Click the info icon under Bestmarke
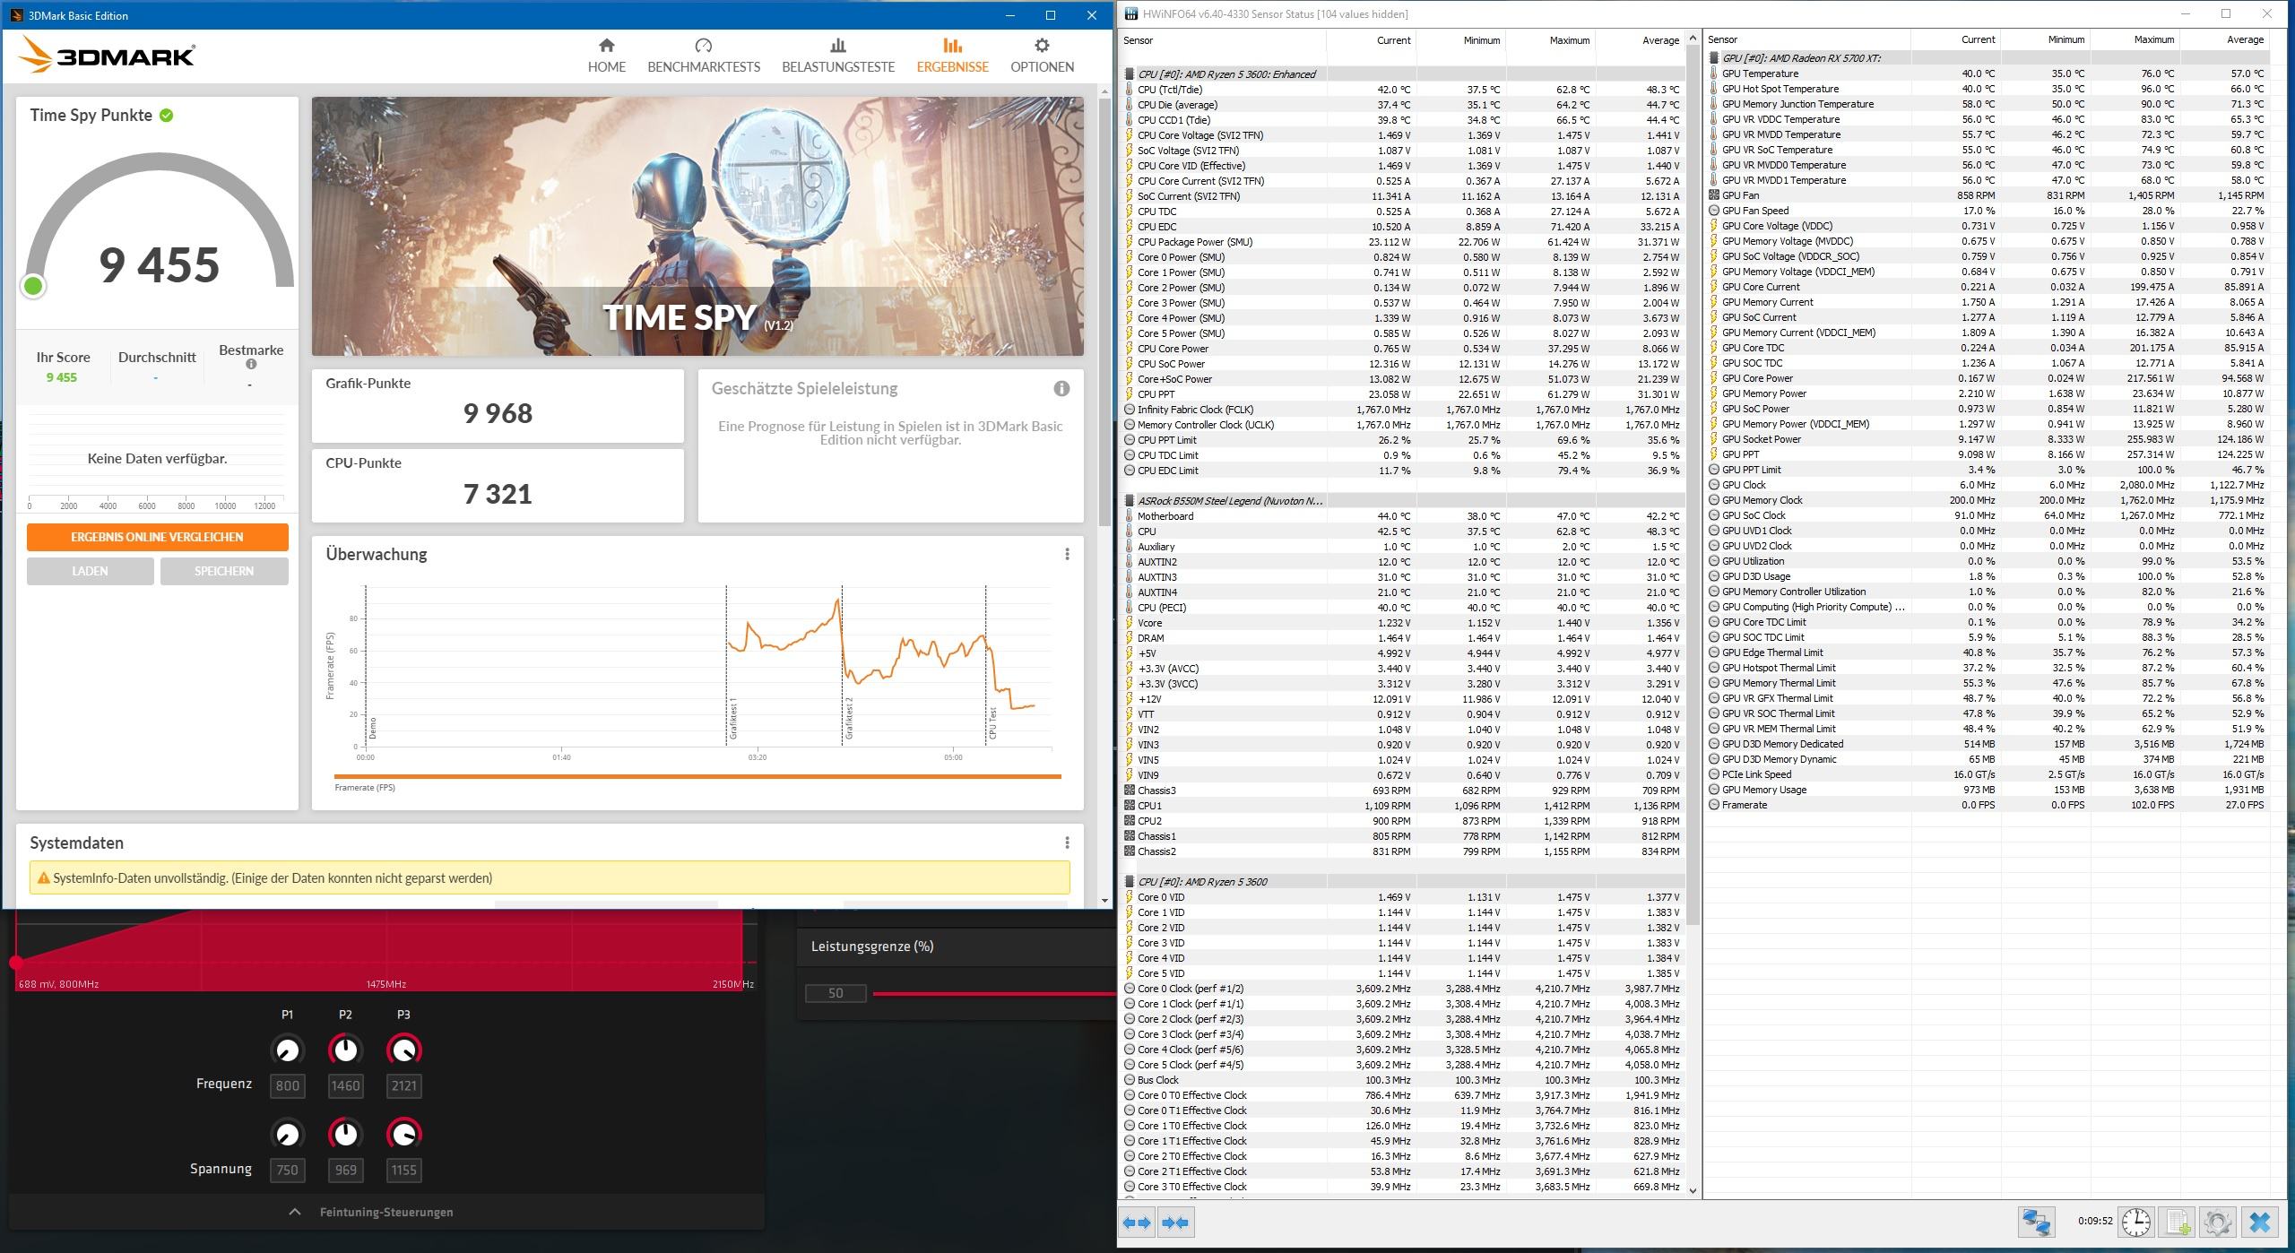The image size is (2295, 1253). pos(251,364)
